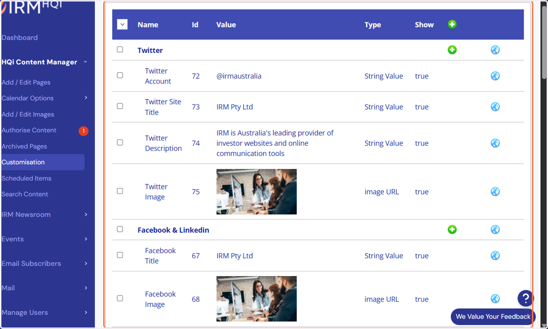Click globe icon for Facebook Title row

coord(495,256)
